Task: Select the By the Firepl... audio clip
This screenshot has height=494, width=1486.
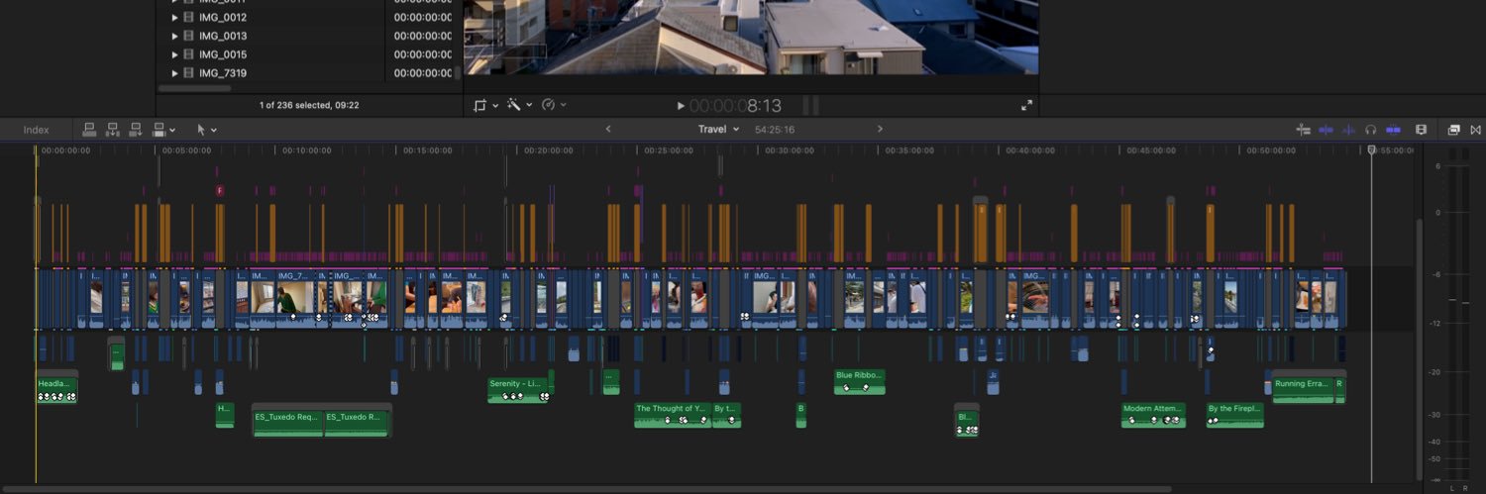Action: (1234, 414)
